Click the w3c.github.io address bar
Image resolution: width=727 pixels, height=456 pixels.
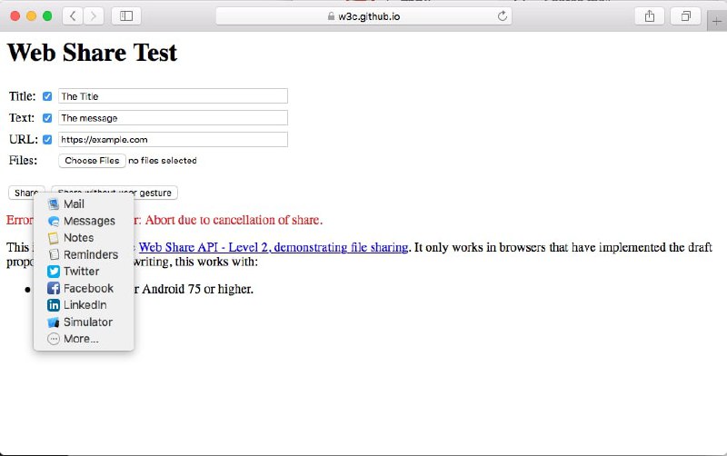click(363, 16)
